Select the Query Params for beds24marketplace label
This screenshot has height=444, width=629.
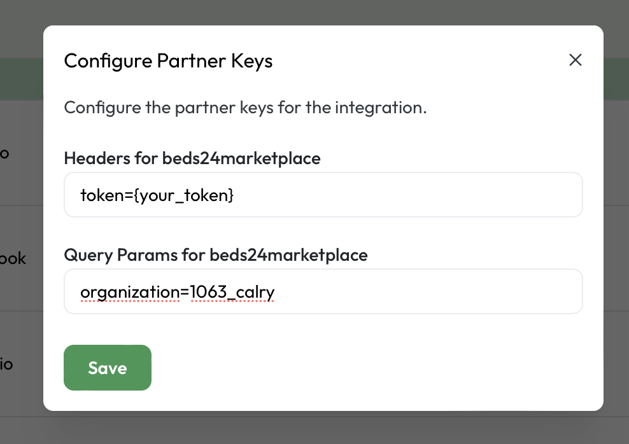(x=215, y=255)
